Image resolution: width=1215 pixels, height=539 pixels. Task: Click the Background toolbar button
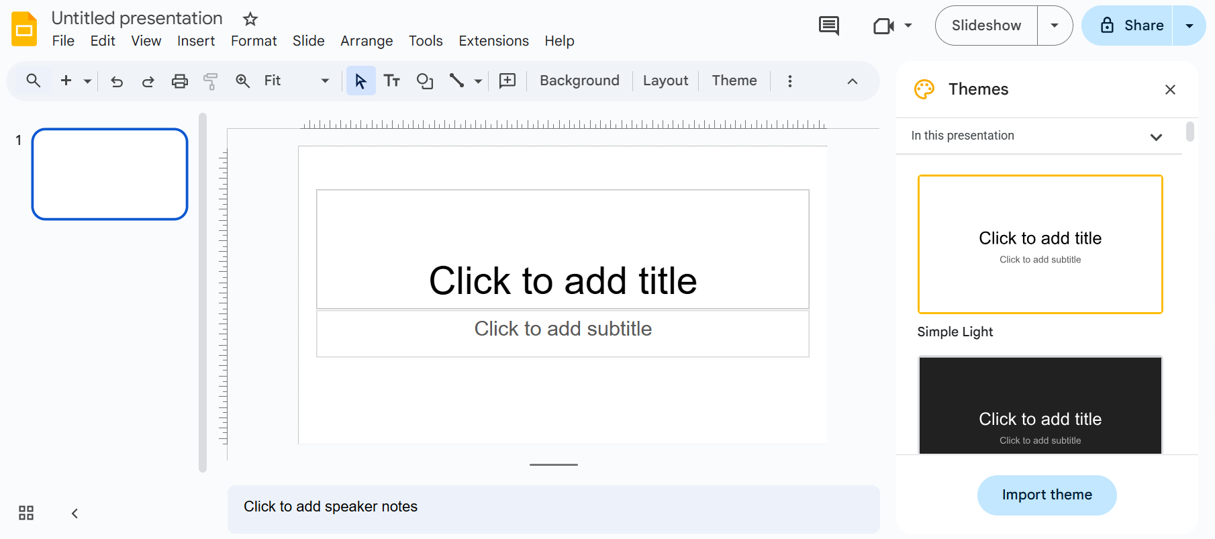[x=579, y=81]
